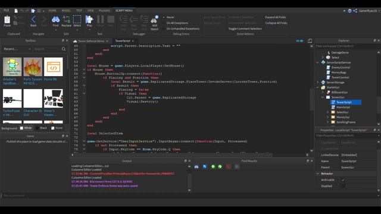This screenshot has width=381, height=214.
Task: Collapse the StarterGui tree node
Action: click(317, 87)
